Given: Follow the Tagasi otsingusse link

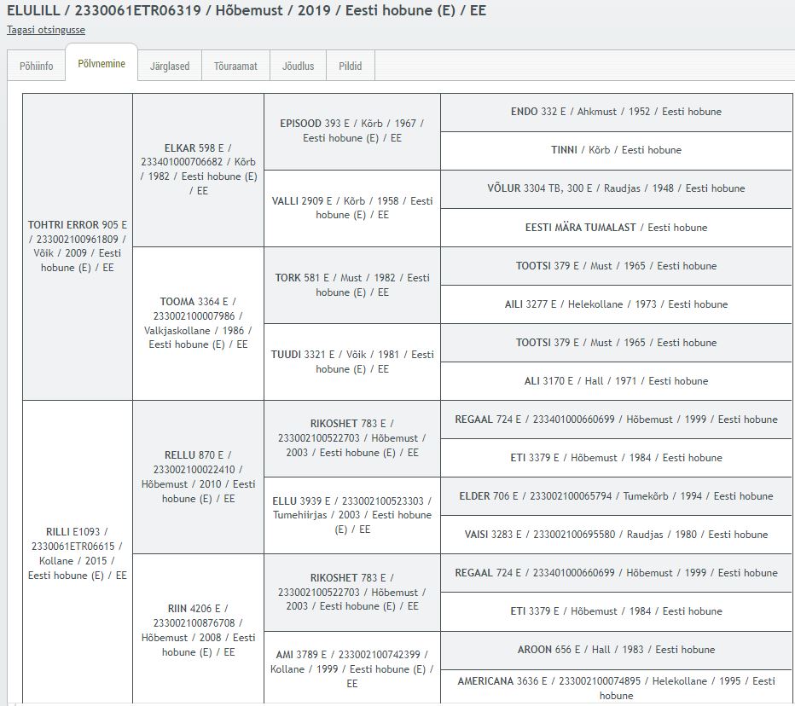Looking at the screenshot, I should pyautogui.click(x=45, y=29).
